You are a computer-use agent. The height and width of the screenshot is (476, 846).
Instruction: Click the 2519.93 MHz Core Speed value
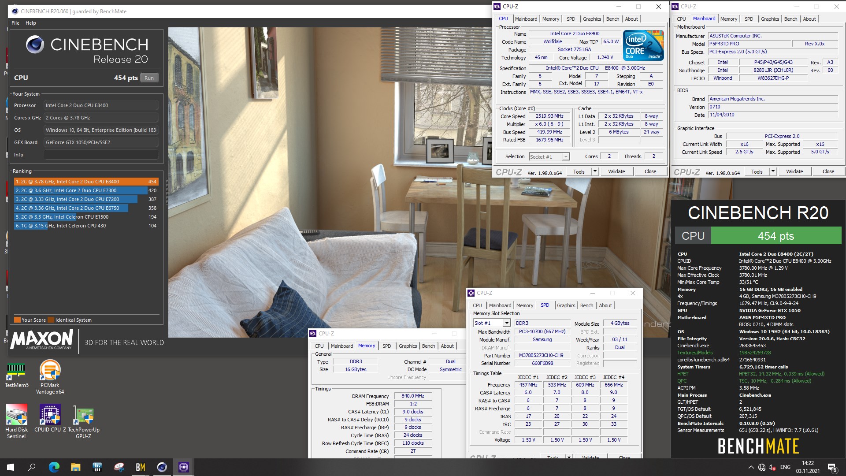coord(549,116)
